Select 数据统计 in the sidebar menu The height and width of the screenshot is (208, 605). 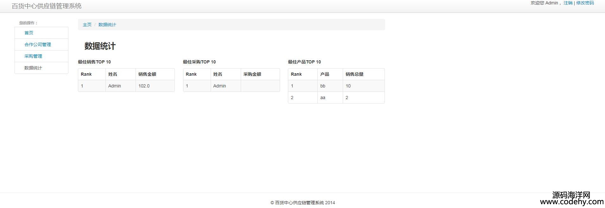[x=33, y=68]
